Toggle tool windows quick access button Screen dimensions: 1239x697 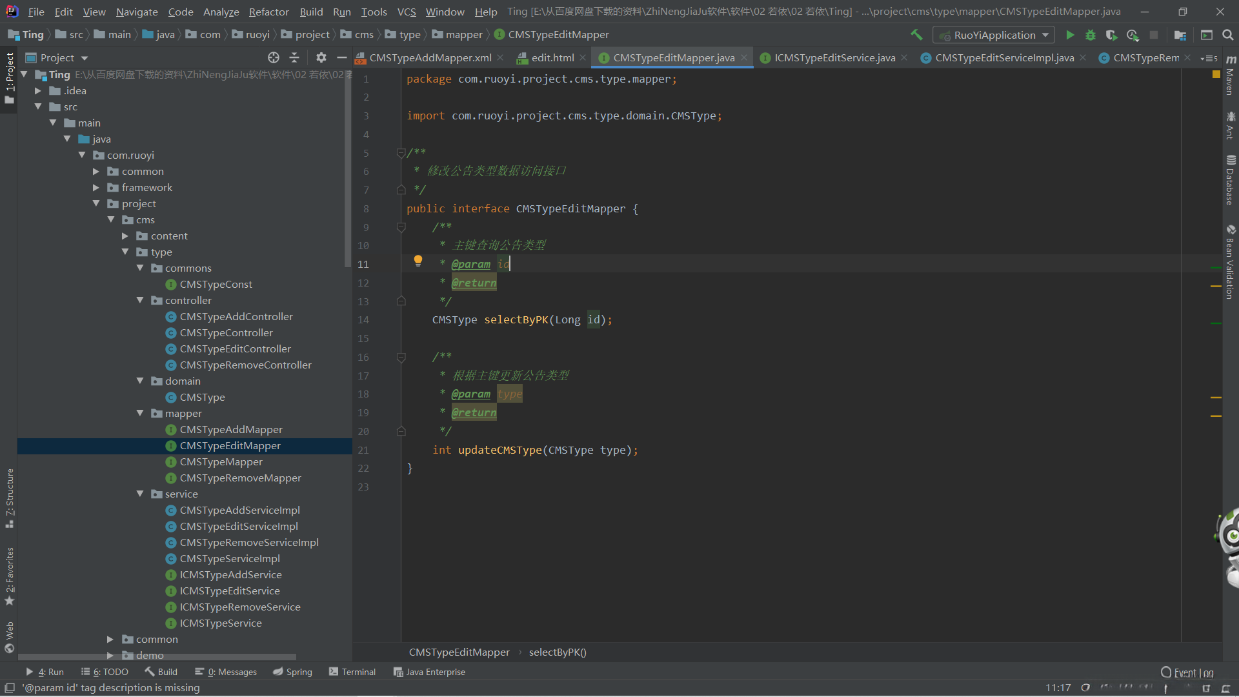[x=10, y=688]
